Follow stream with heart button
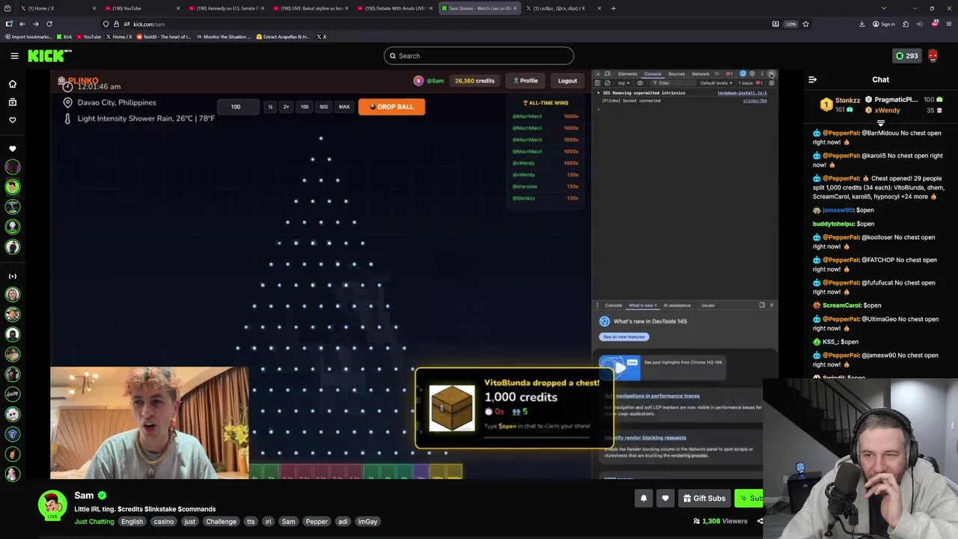Image resolution: width=958 pixels, height=539 pixels. click(665, 498)
